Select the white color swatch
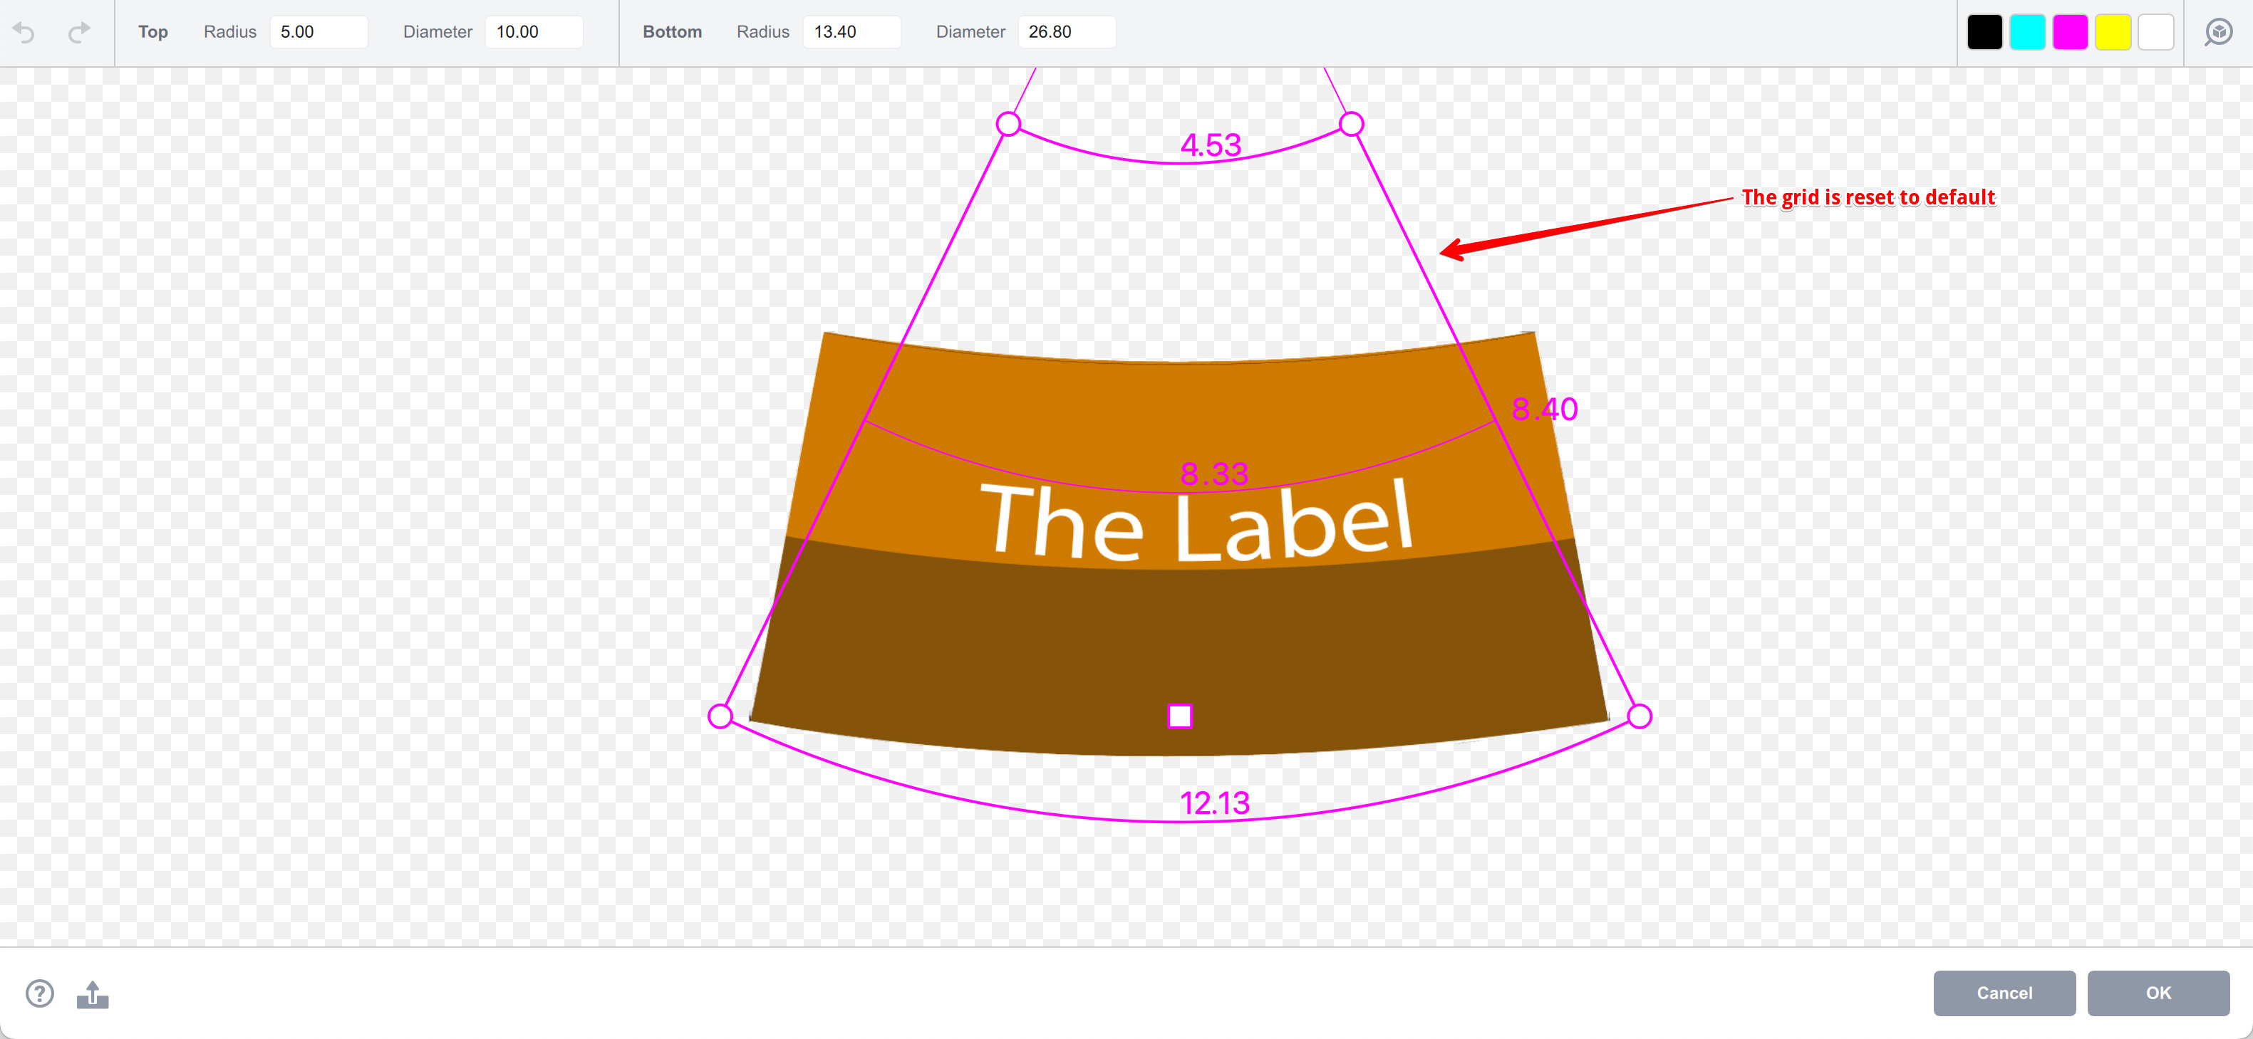This screenshot has height=1039, width=2253. [2156, 31]
